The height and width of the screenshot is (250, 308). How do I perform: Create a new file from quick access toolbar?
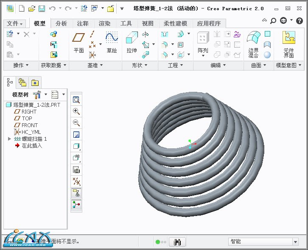tap(22, 9)
